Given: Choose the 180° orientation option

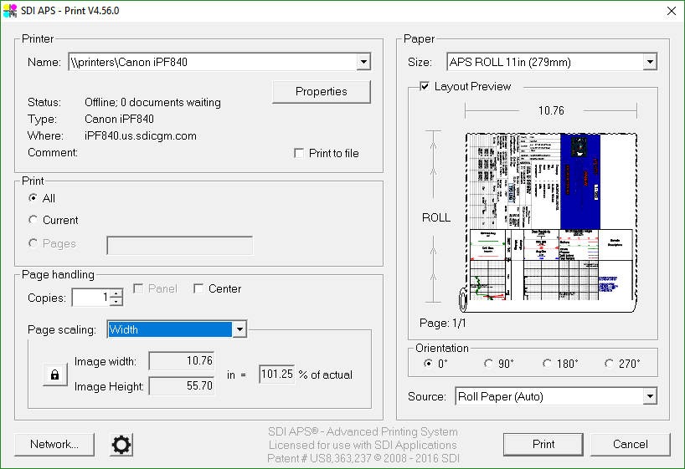Looking at the screenshot, I should click(548, 364).
